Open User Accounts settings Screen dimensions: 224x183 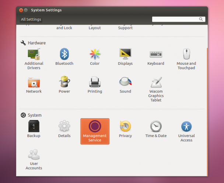(34, 159)
